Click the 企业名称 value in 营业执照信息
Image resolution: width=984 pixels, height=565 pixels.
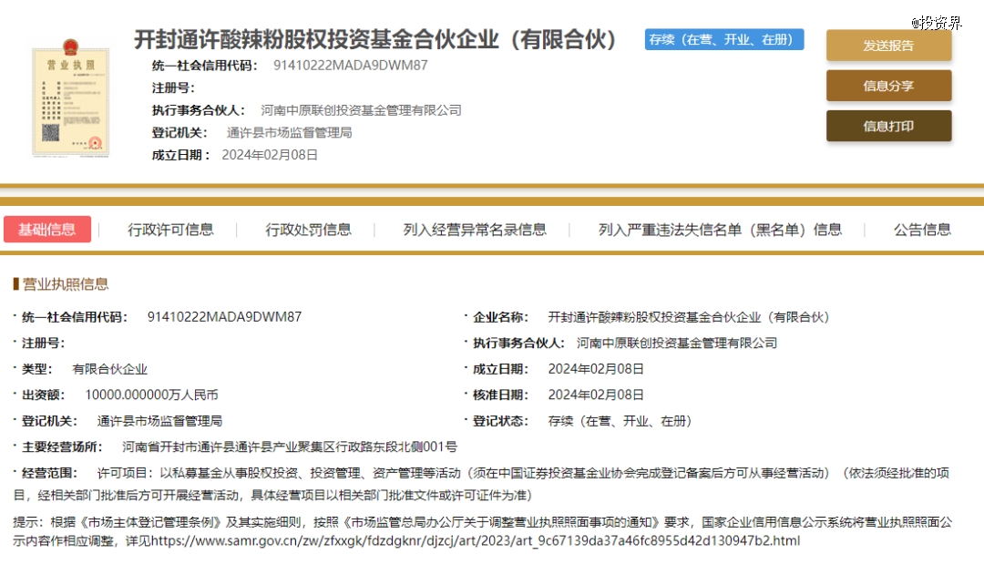coord(689,317)
